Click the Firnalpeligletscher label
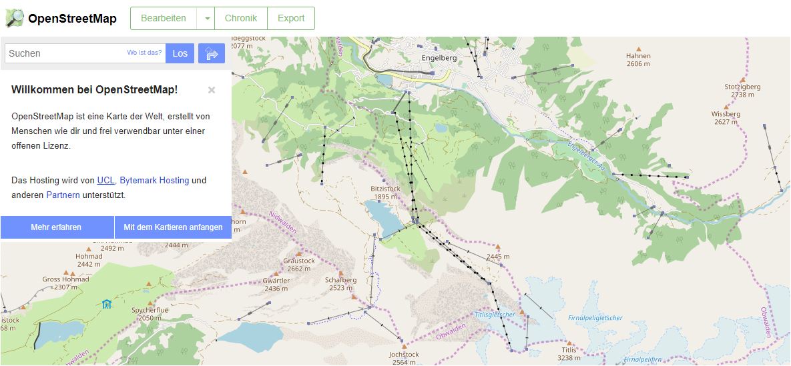 (595, 317)
